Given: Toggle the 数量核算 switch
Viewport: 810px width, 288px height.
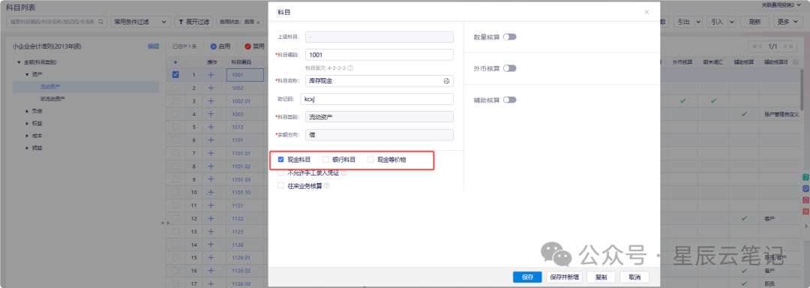Looking at the screenshot, I should click(510, 37).
